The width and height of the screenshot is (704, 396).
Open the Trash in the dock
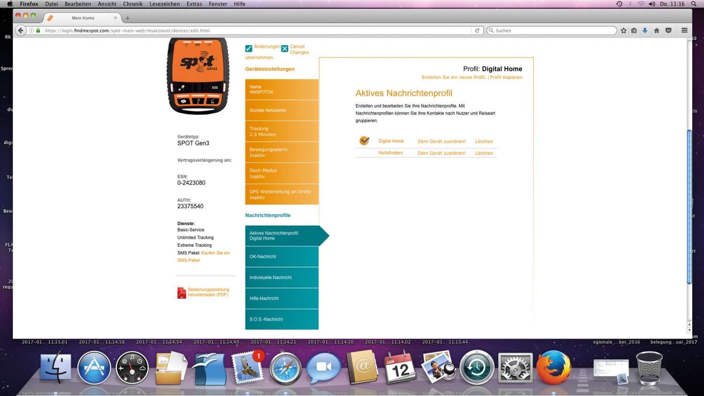coord(649,368)
